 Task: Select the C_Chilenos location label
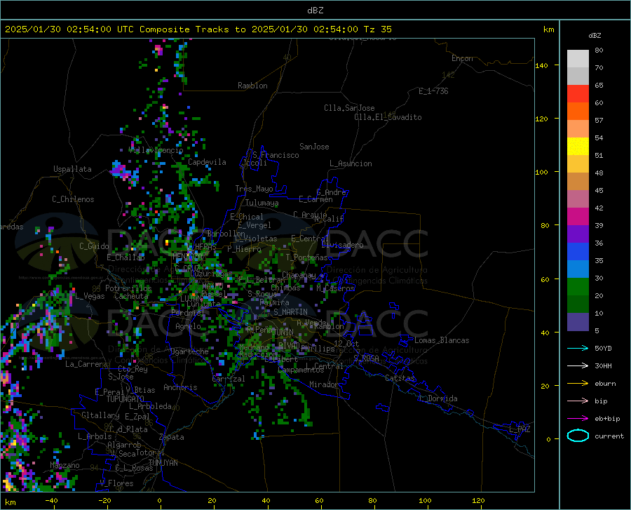[x=73, y=199]
